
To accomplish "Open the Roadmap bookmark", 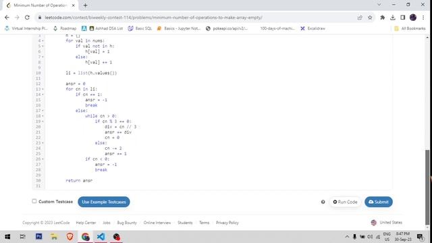I will 65,28.
